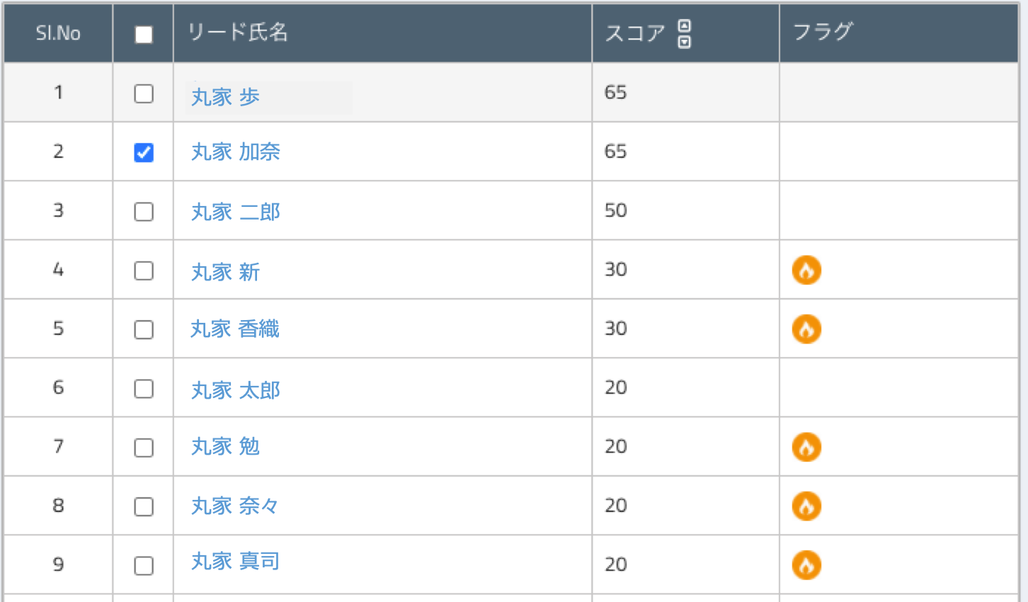Open the lead 丸家 歩

coord(226,96)
